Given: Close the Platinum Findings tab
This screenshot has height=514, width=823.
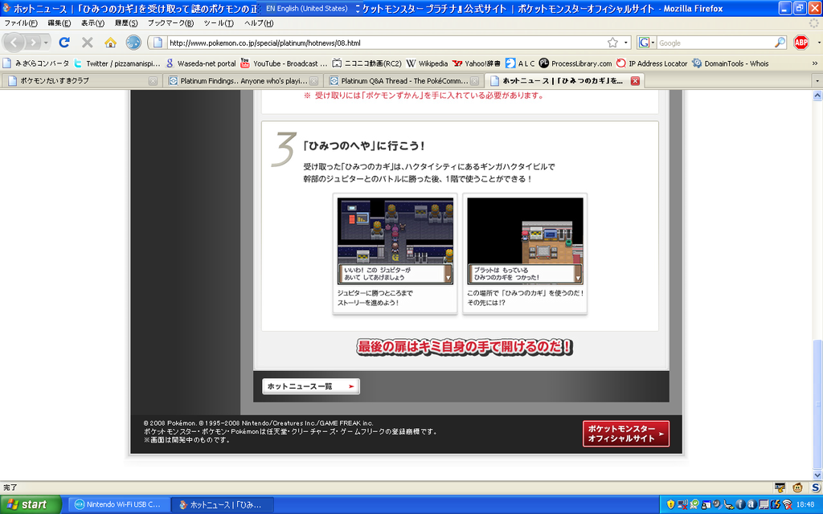Looking at the screenshot, I should [314, 81].
